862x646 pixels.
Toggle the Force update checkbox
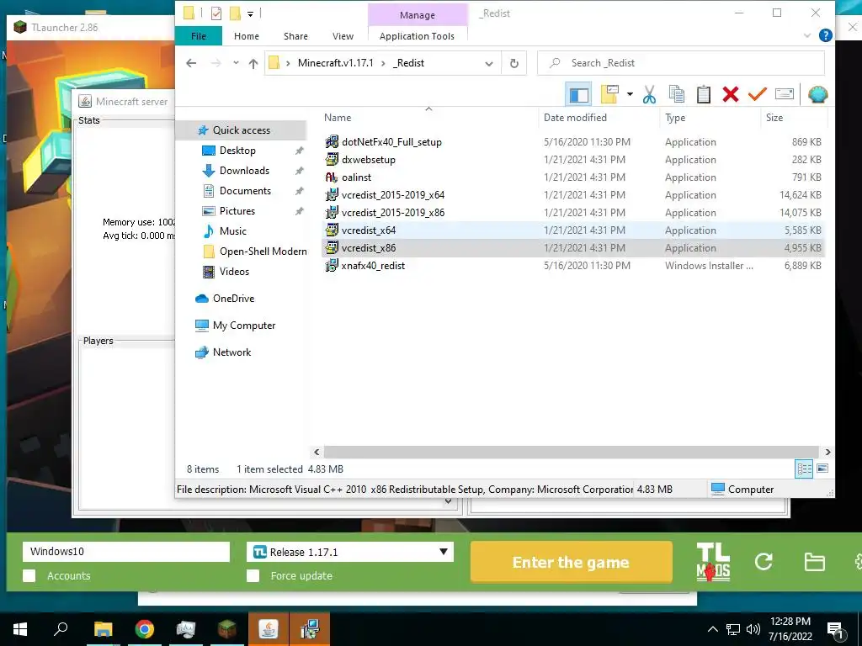tap(253, 575)
